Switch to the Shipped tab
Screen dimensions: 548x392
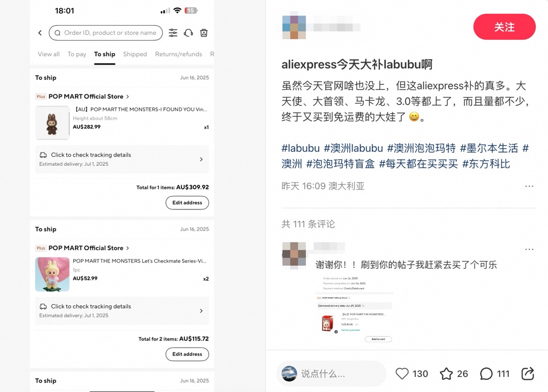(135, 54)
